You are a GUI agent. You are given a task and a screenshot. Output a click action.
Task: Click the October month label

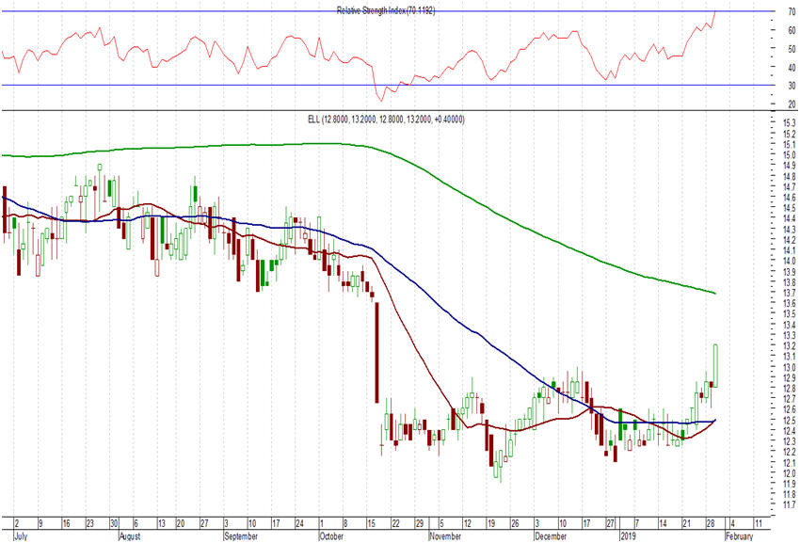[x=331, y=536]
